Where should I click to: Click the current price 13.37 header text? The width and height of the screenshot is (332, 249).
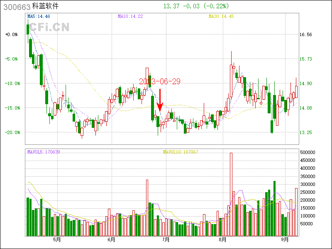point(172,6)
